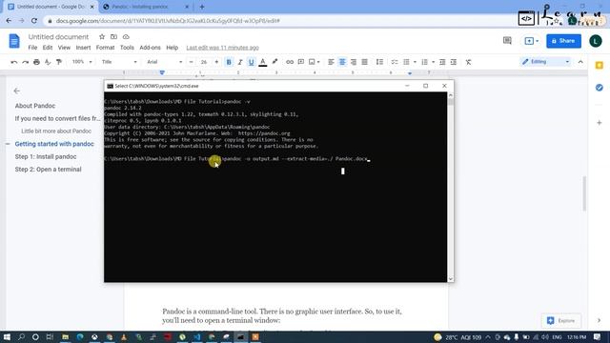Select Left align
The height and width of the screenshot is (343, 610).
[331, 62]
